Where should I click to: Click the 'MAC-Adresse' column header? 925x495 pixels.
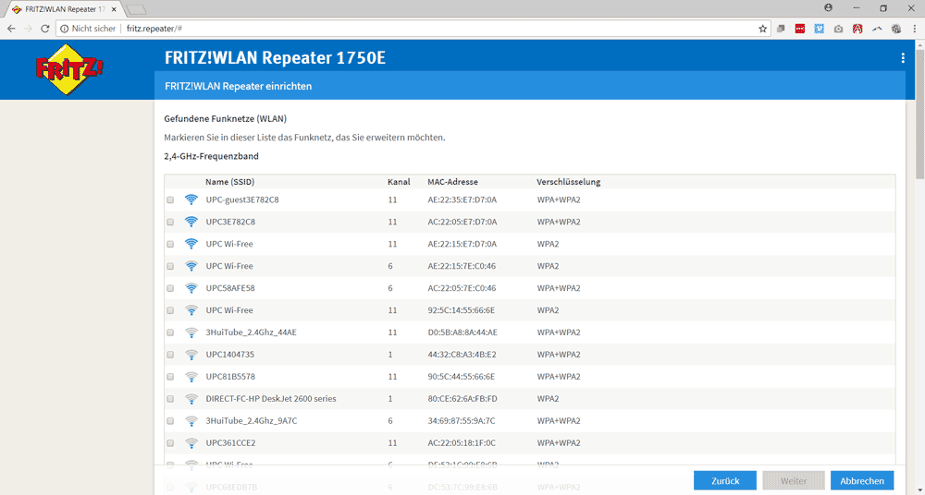tap(452, 182)
